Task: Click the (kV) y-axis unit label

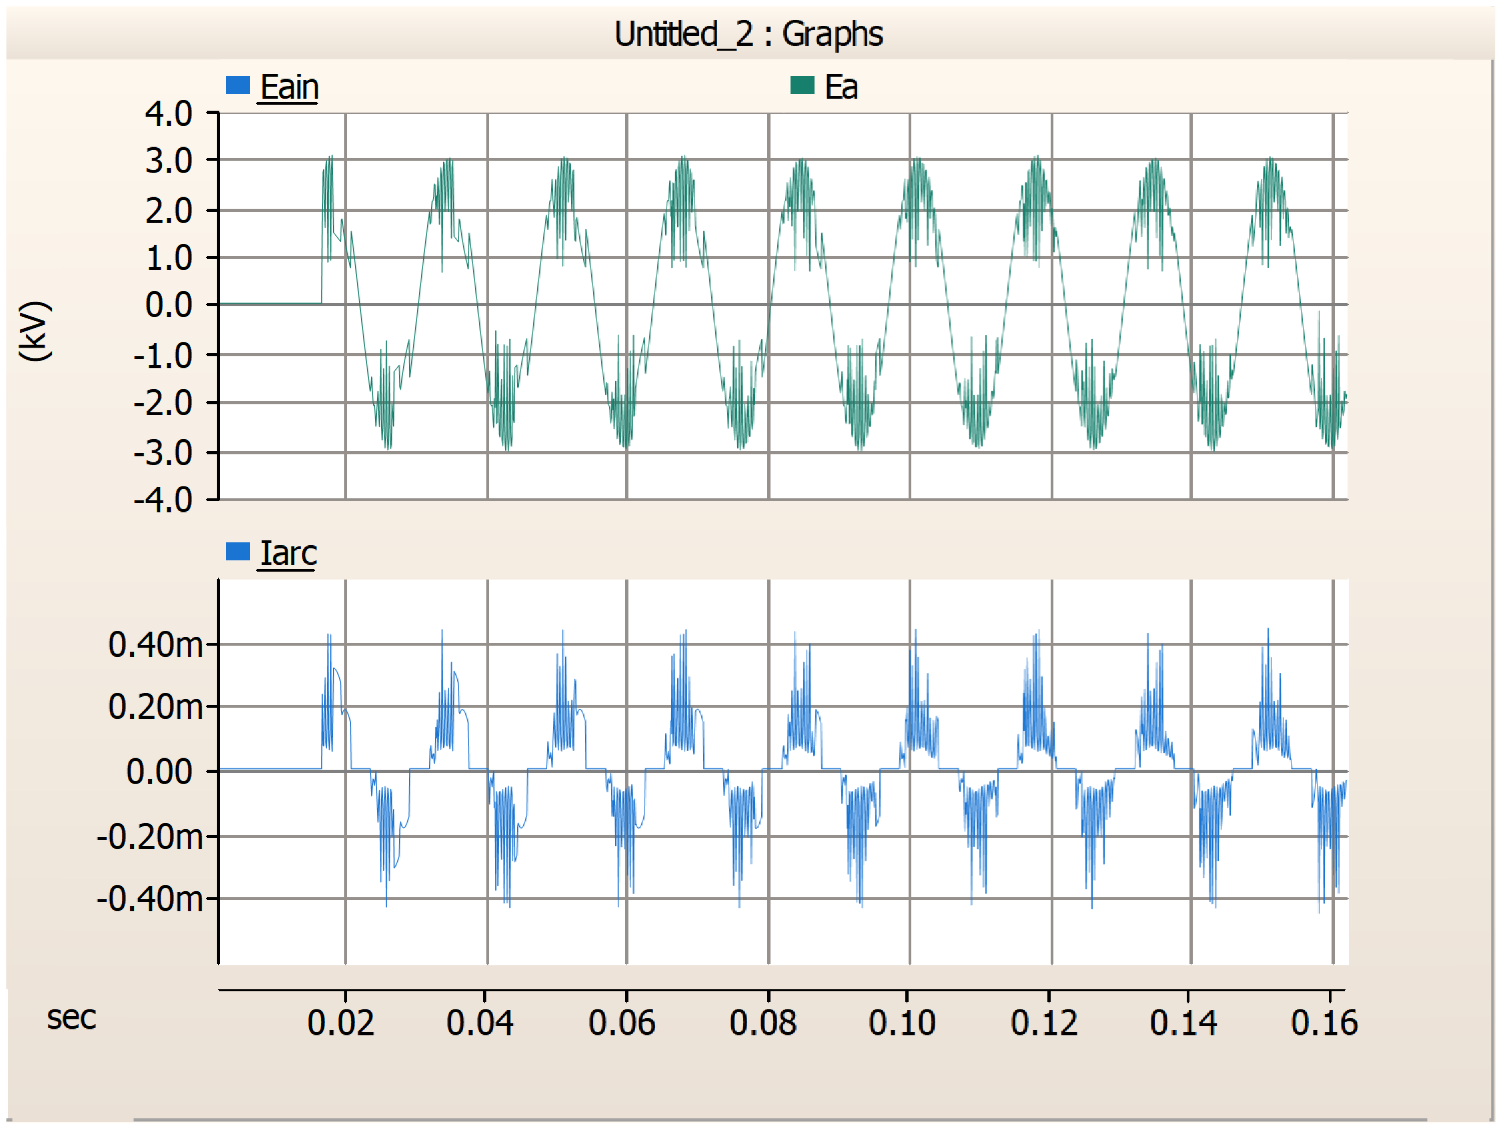Action: pyautogui.click(x=35, y=332)
